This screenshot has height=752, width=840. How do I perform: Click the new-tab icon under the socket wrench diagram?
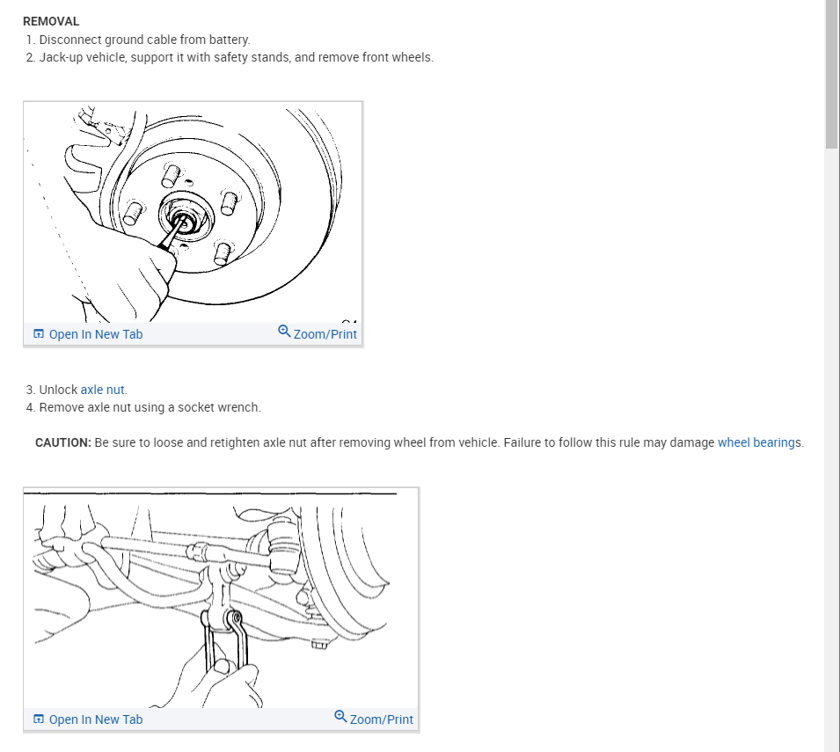39,719
